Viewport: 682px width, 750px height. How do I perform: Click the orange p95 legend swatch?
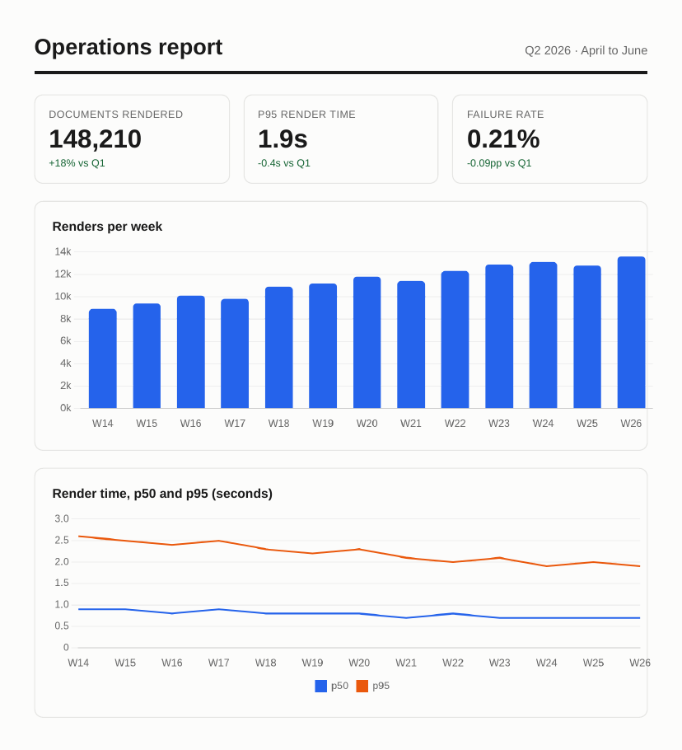362,686
